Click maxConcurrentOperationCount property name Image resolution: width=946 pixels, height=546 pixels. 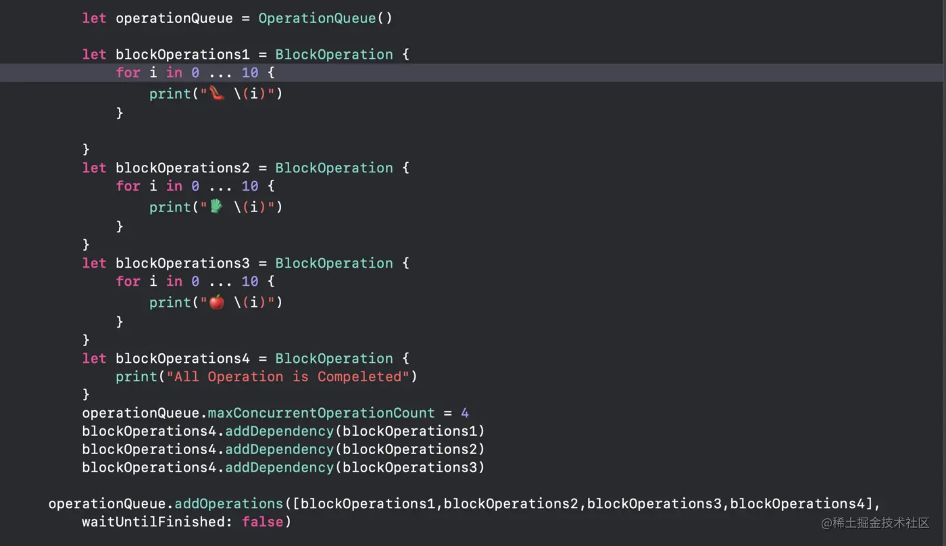pyautogui.click(x=321, y=413)
